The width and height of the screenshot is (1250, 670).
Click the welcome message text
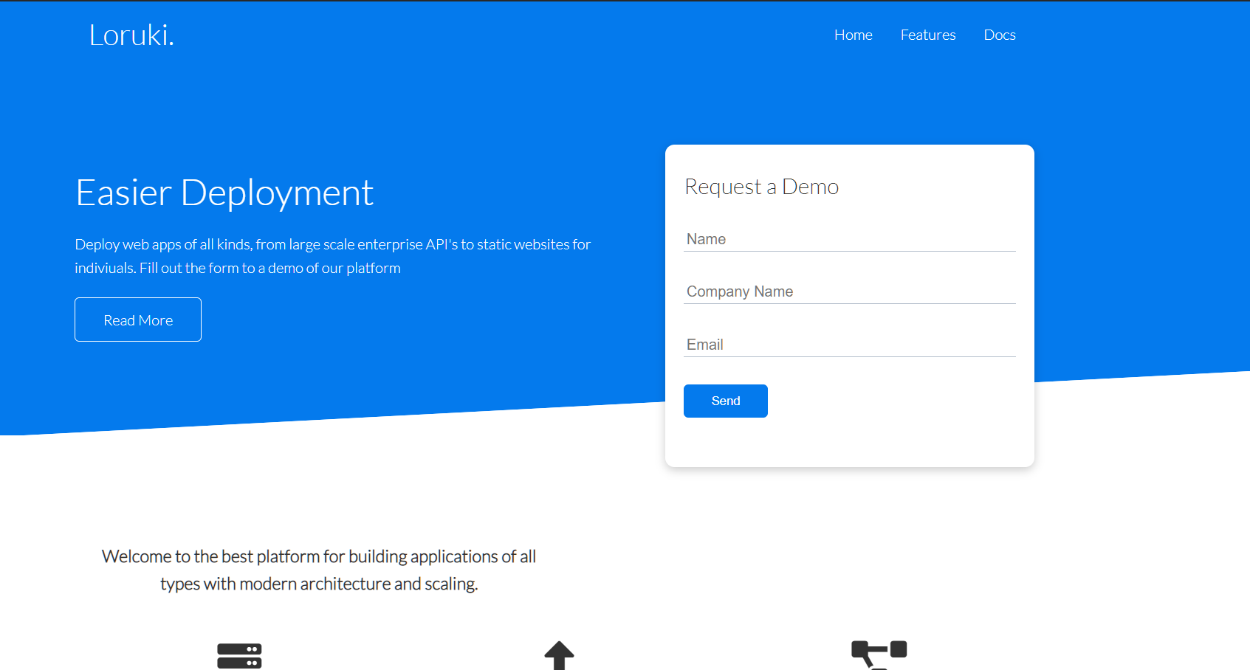[x=319, y=570]
